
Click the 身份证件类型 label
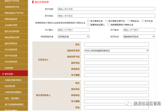73,51
